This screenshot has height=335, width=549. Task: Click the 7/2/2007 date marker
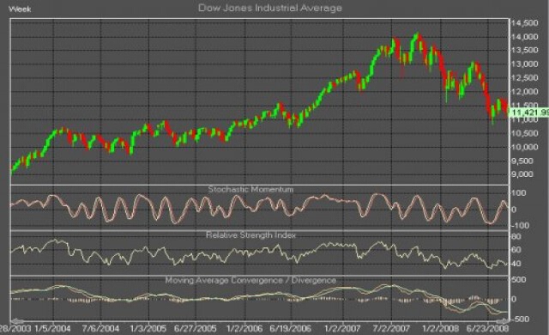pyautogui.click(x=391, y=329)
